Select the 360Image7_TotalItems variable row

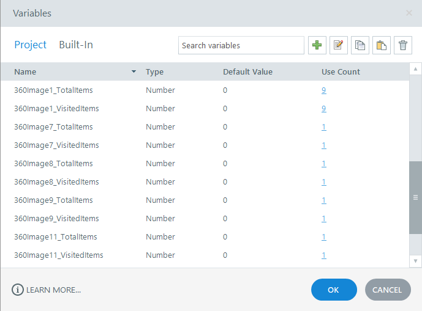(x=53, y=127)
